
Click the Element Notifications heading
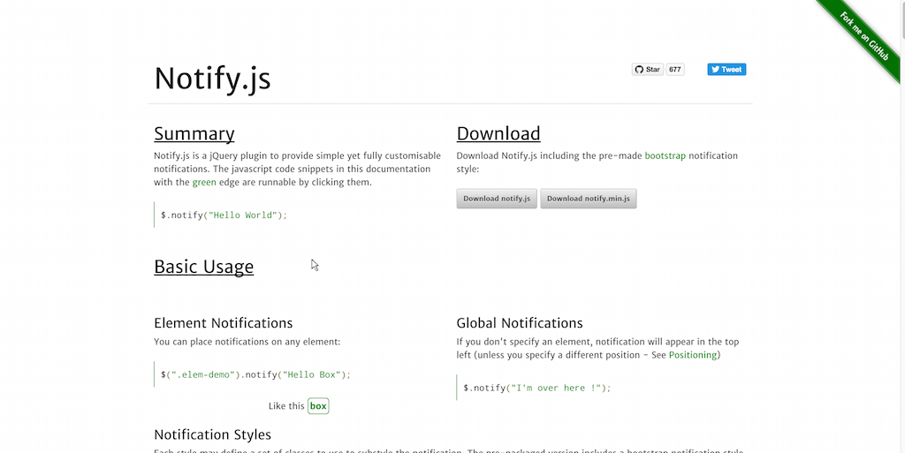(224, 322)
